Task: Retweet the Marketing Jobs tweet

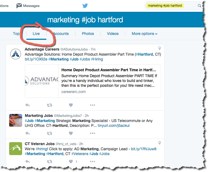Action: pos(50,133)
